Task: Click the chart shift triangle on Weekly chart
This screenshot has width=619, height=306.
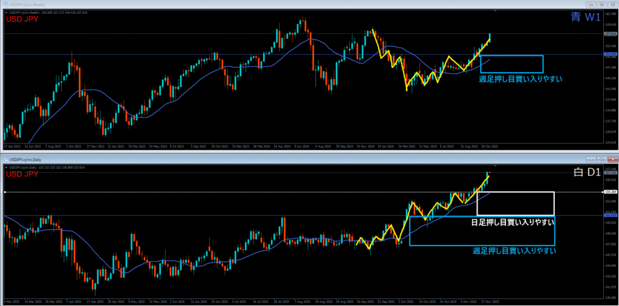Action: click(496, 11)
